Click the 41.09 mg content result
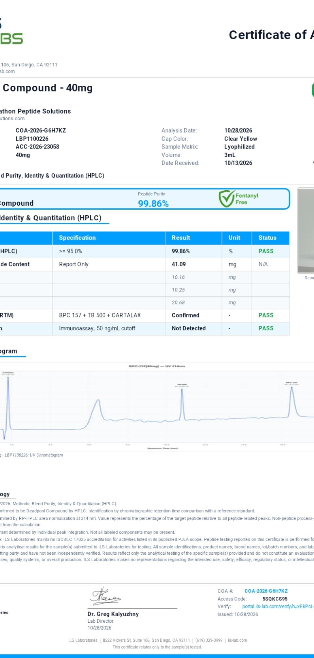 click(179, 264)
